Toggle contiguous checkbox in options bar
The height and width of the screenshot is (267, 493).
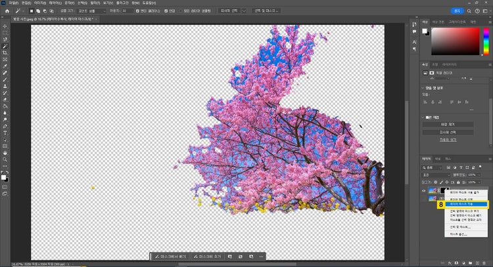coord(166,11)
